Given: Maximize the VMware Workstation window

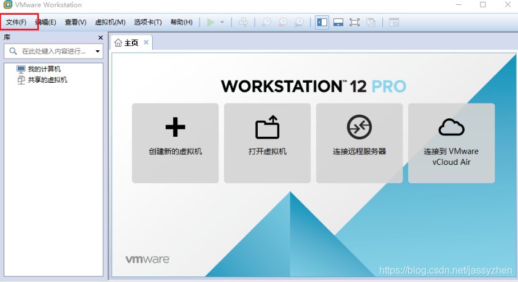Looking at the screenshot, I should [482, 5].
